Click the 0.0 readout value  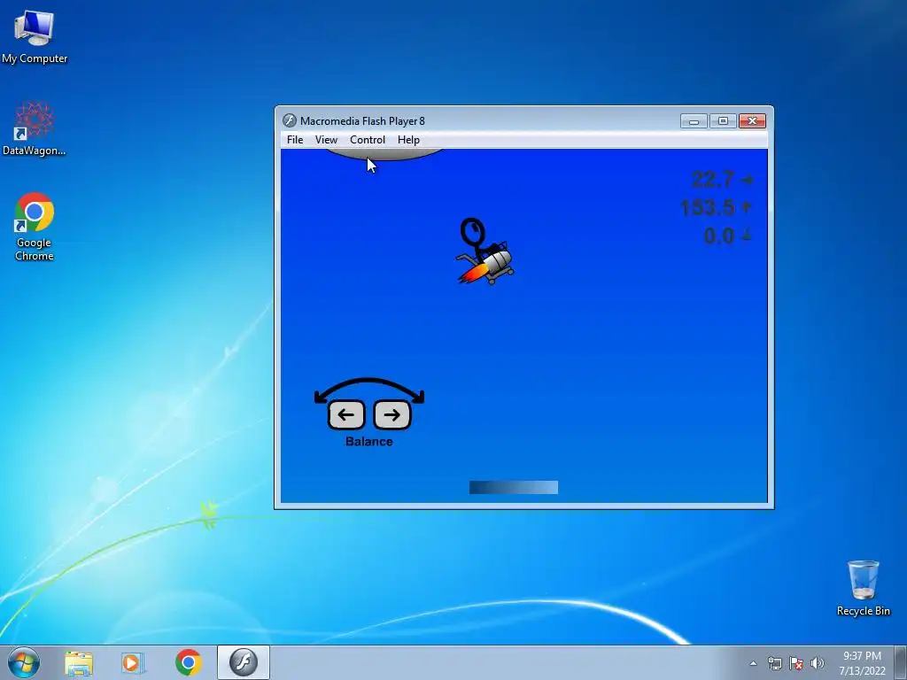(718, 236)
